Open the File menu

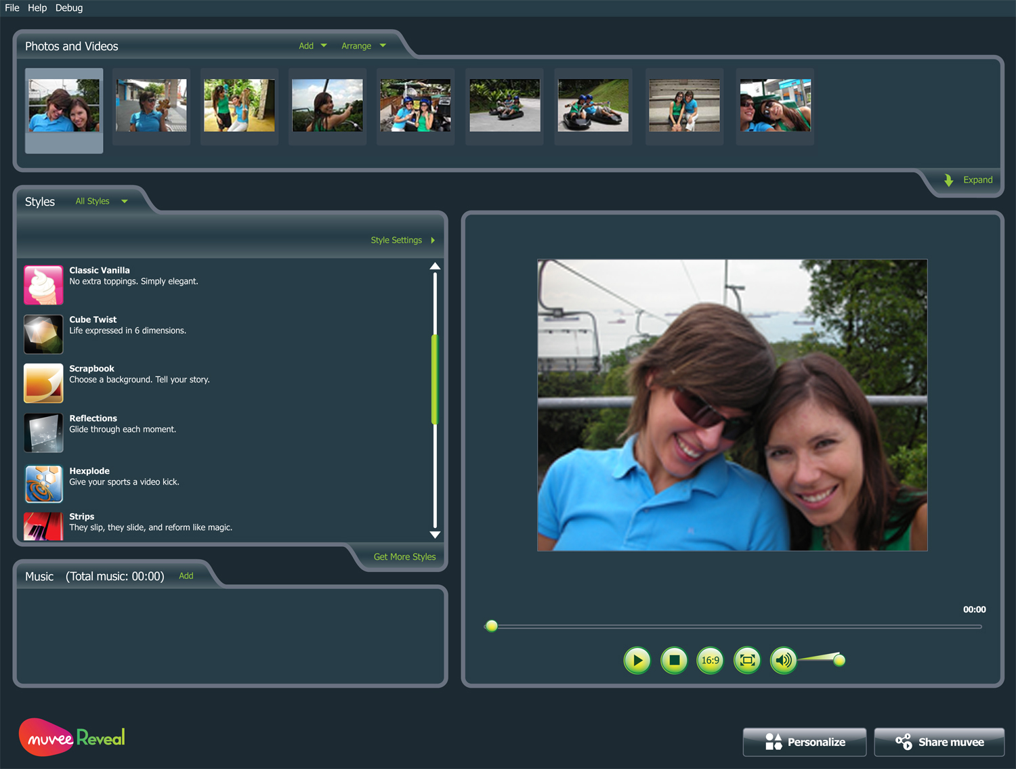point(12,8)
